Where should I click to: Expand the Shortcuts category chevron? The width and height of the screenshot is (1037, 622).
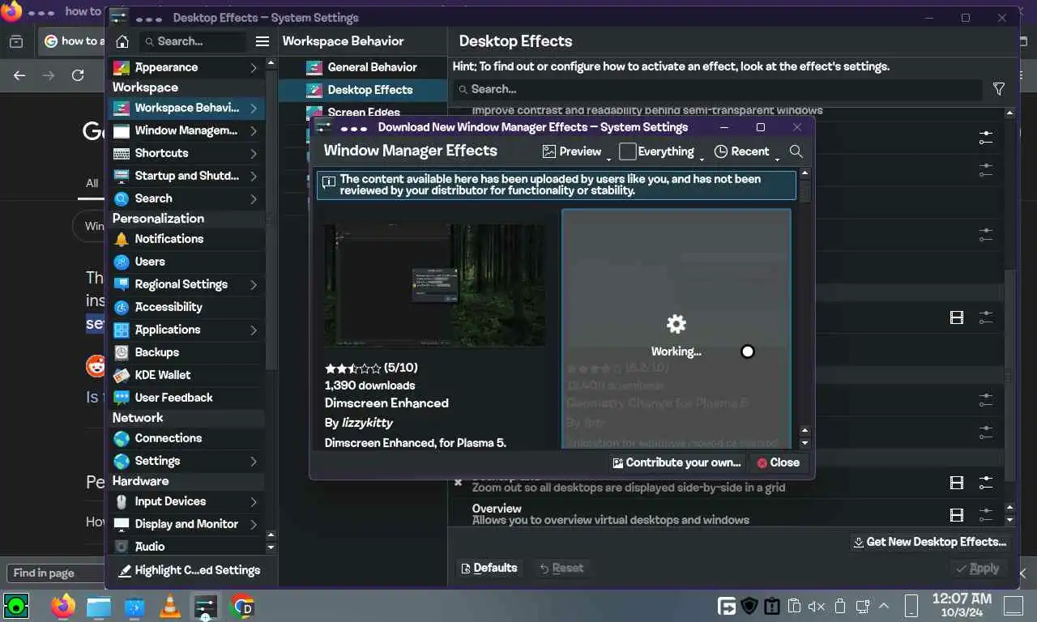254,153
